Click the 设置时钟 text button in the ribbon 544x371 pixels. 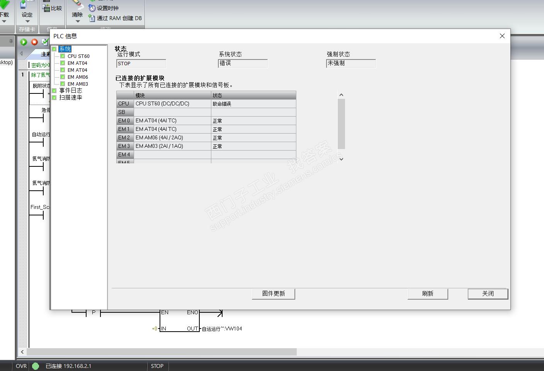(108, 8)
